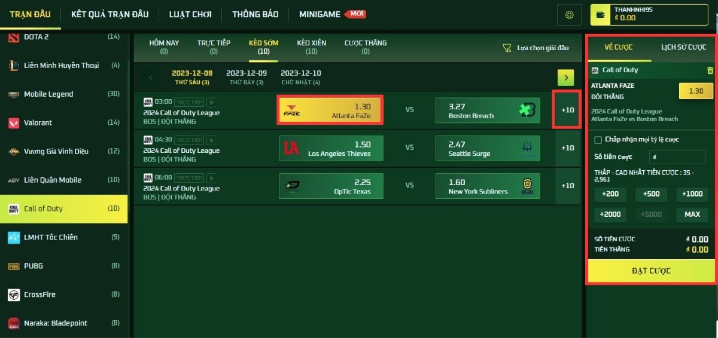Go to previous dates with left arrow
718x338 pixels.
(151, 78)
